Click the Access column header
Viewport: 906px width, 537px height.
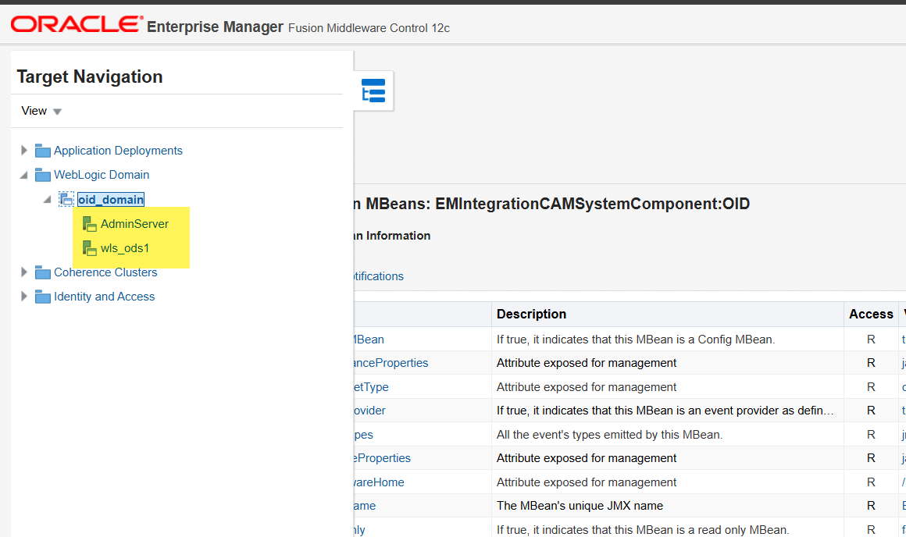tap(871, 314)
